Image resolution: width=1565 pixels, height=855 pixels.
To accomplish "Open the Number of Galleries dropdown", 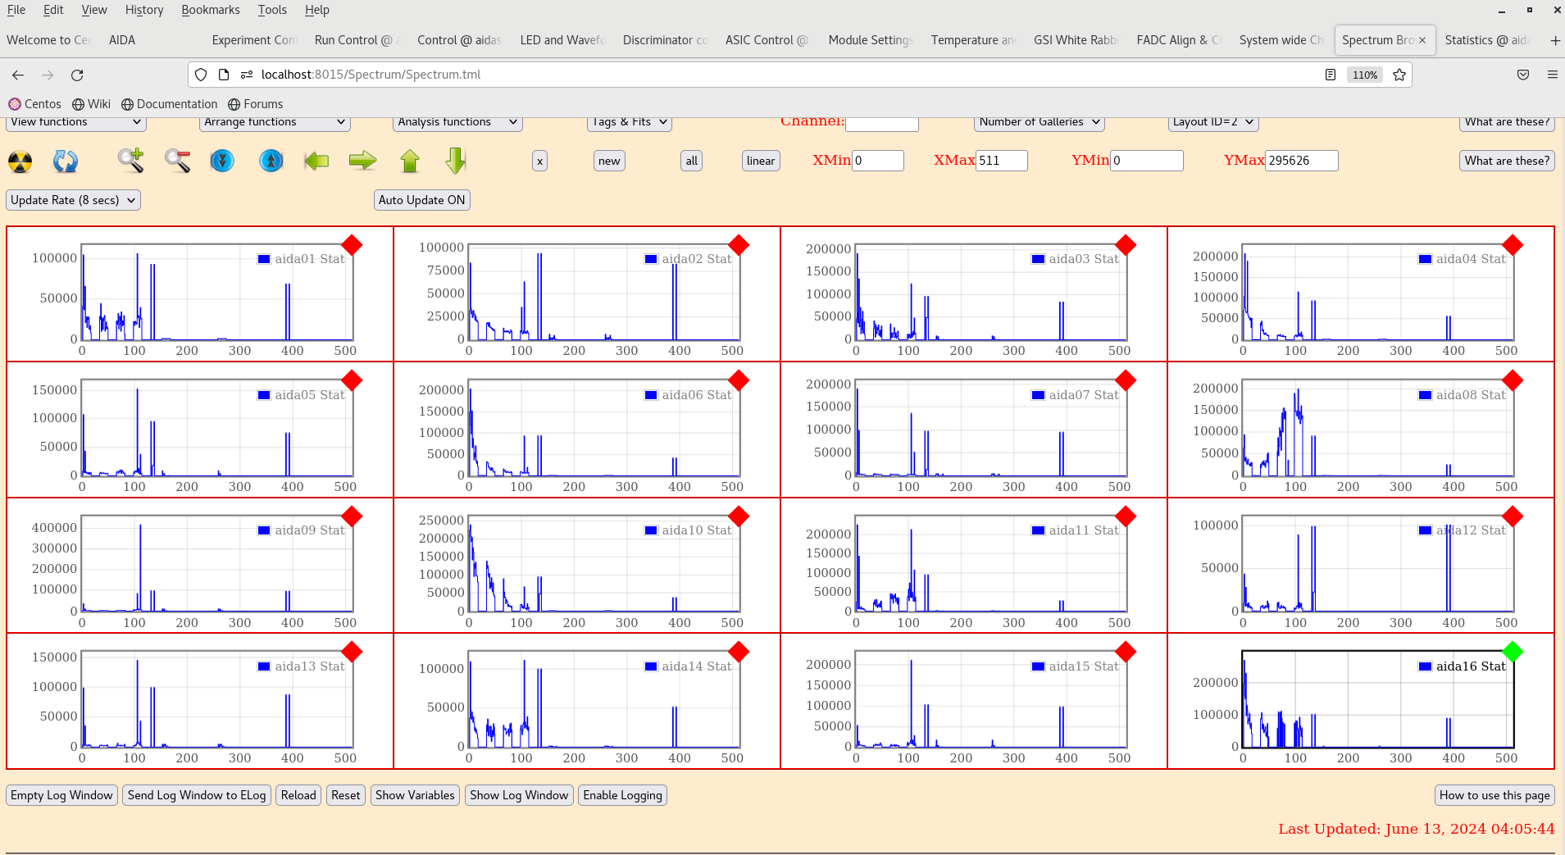I will tap(1039, 122).
